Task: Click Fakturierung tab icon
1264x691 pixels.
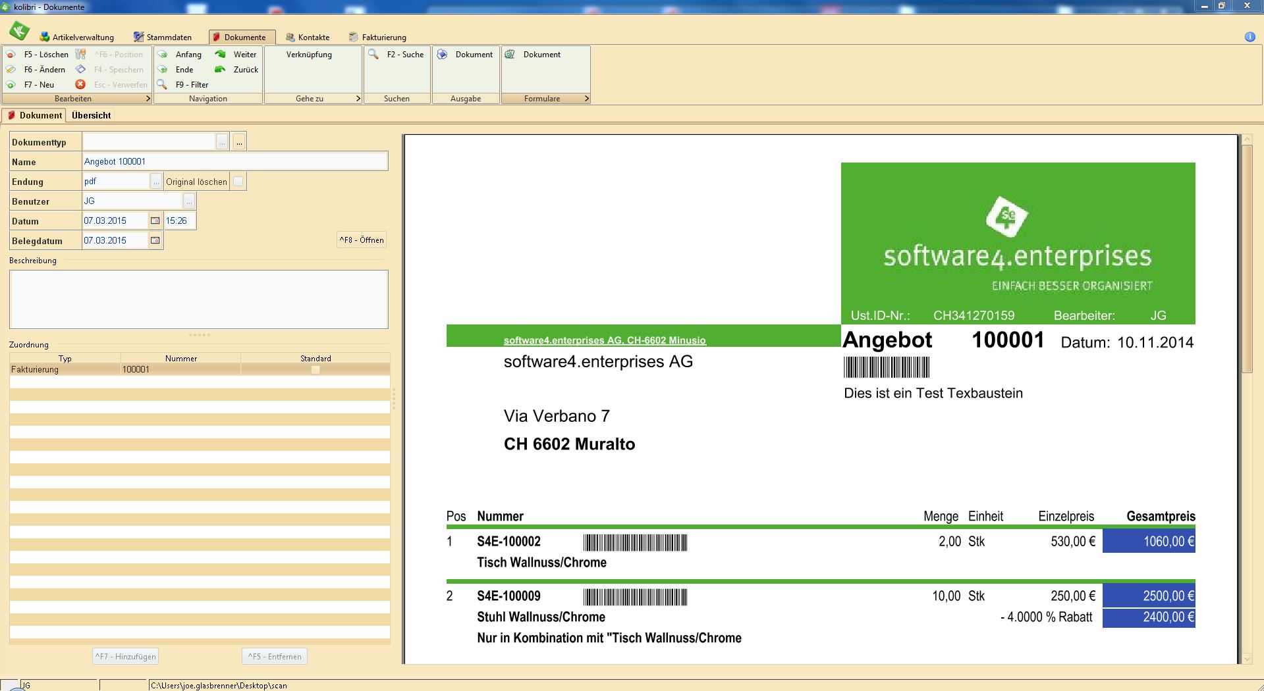Action: [354, 37]
